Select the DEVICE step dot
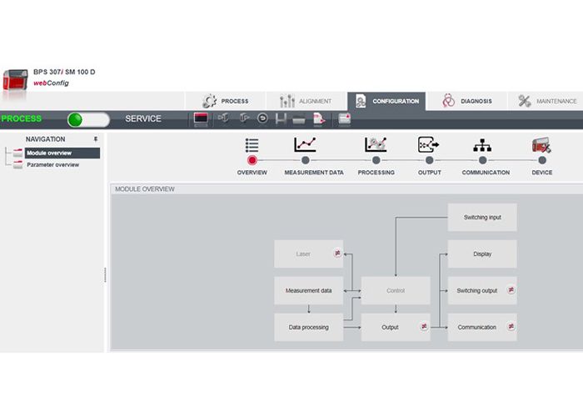The width and height of the screenshot is (583, 417). point(542,160)
